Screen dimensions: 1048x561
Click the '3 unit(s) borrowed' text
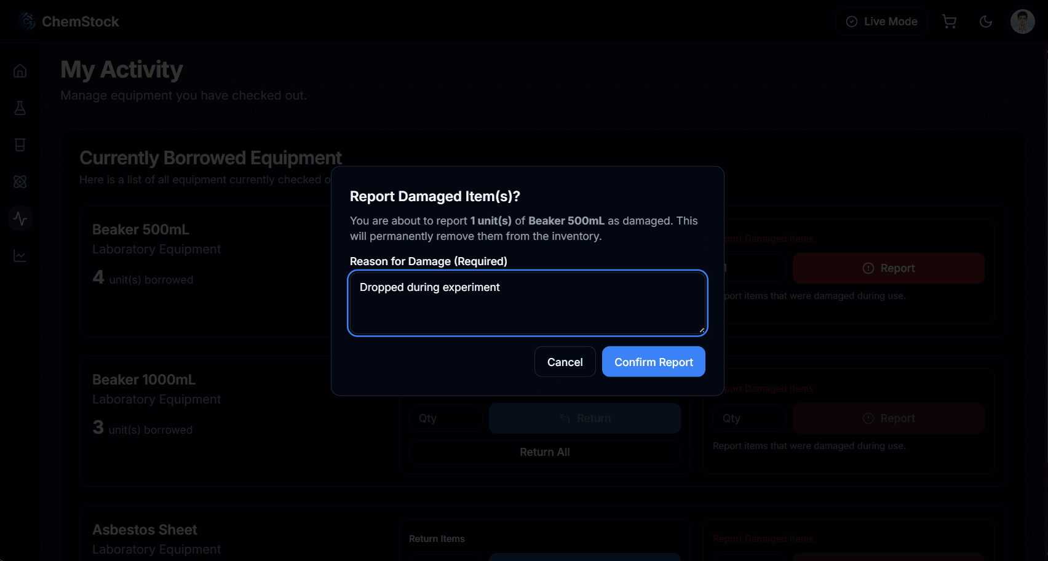(143, 428)
